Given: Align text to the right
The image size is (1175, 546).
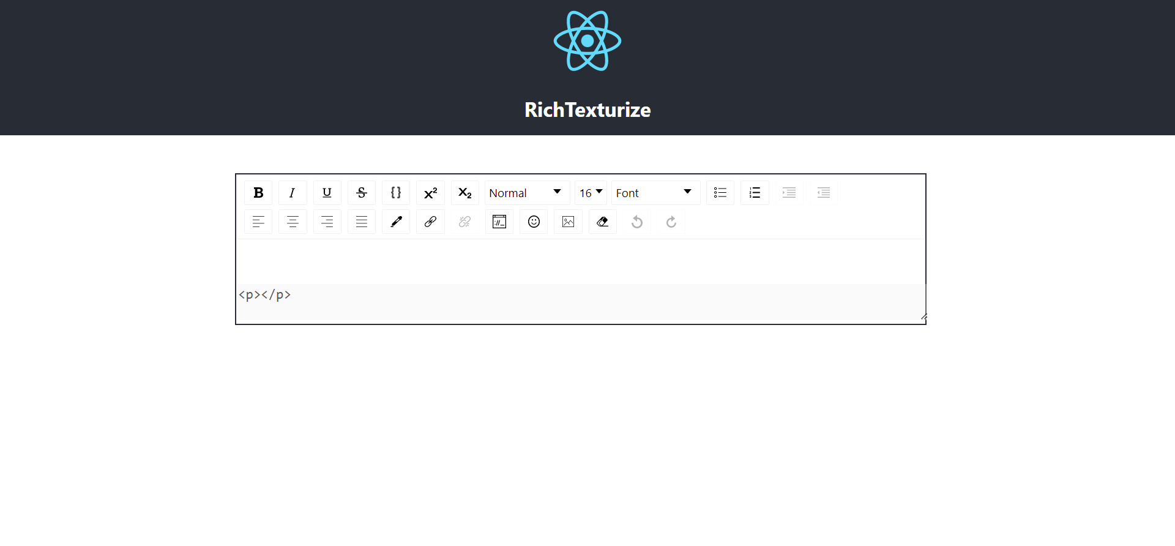Looking at the screenshot, I should tap(327, 222).
